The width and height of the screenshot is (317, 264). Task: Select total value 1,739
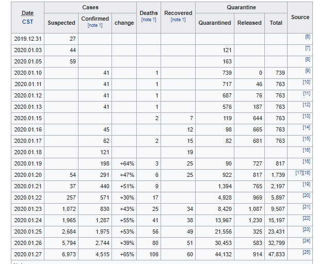278,175
